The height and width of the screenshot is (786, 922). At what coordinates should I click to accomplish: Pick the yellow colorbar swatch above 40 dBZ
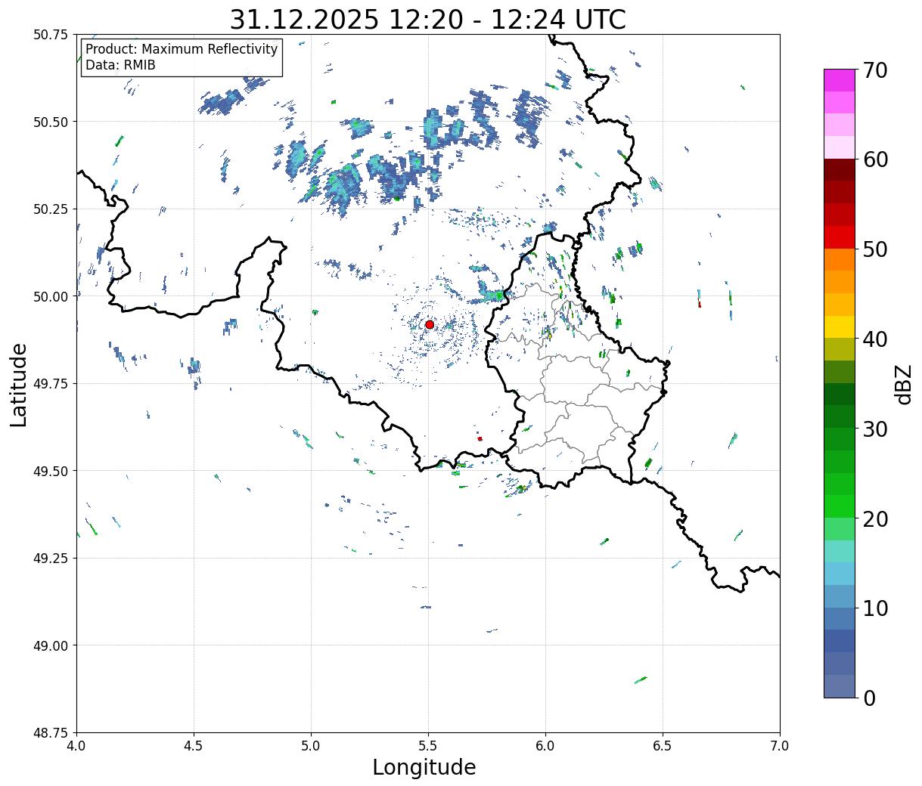coord(840,326)
